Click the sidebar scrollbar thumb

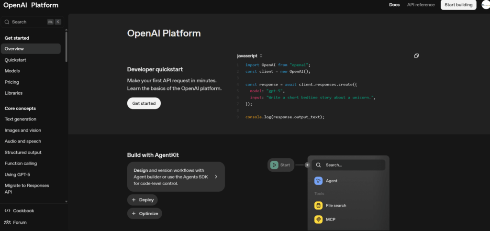pyautogui.click(x=66, y=47)
